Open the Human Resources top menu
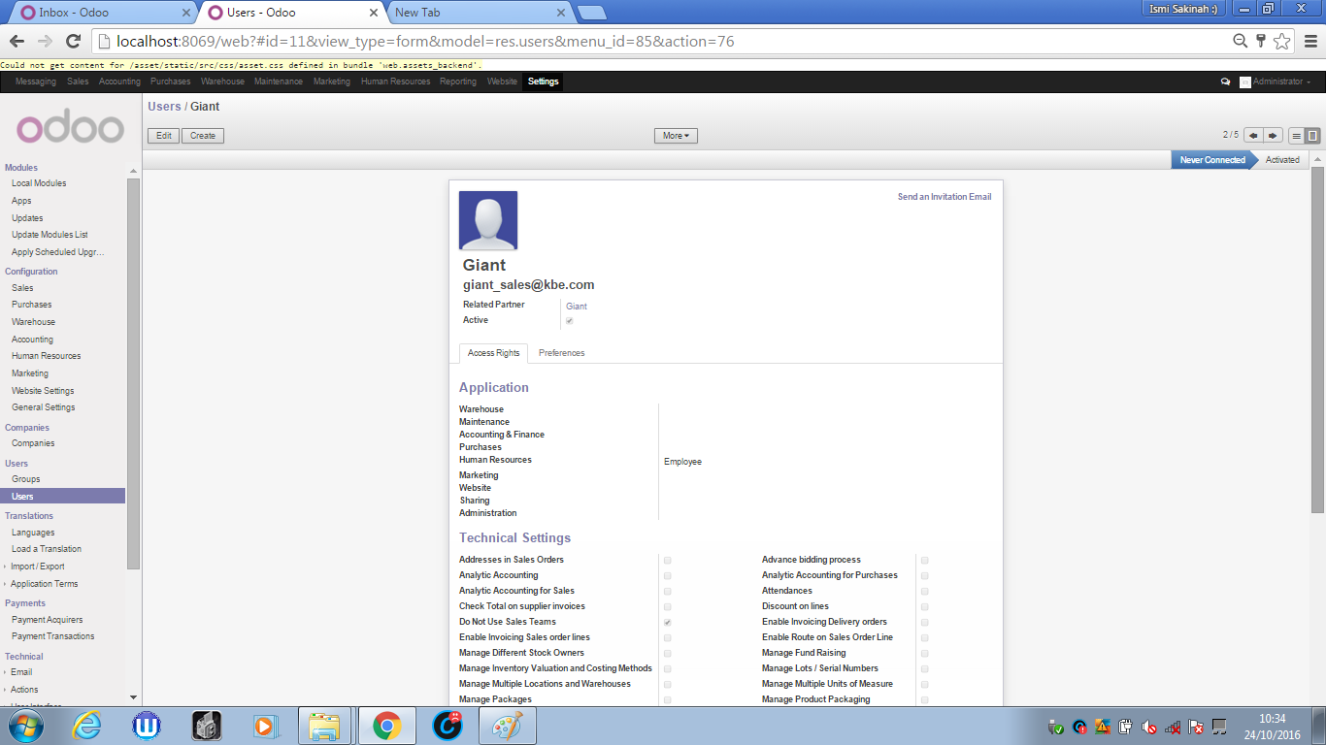This screenshot has height=745, width=1326. click(395, 81)
